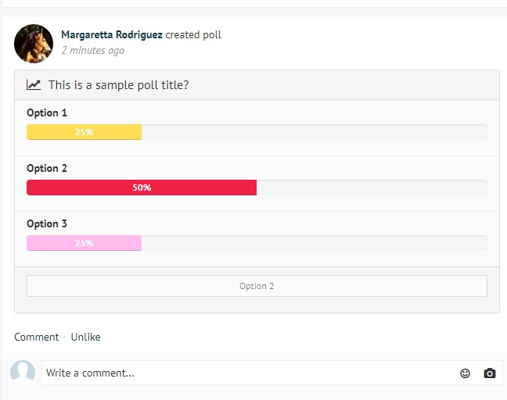Image resolution: width=507 pixels, height=400 pixels.
Task: Click the Comment link
Action: [37, 337]
